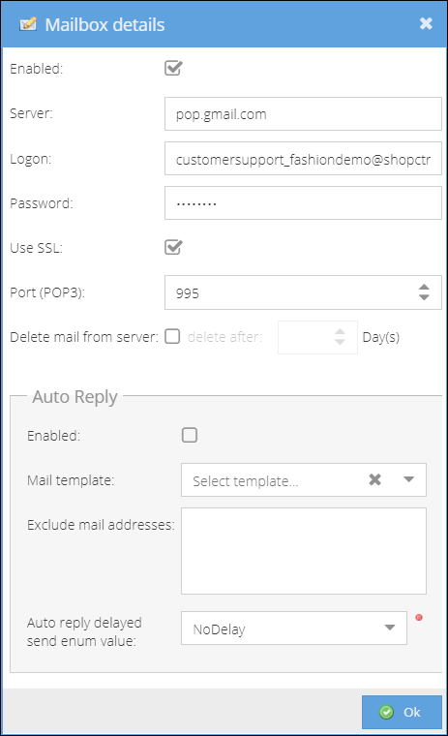This screenshot has height=736, width=448.
Task: Click the Mailbox details envelope icon
Action: pyautogui.click(x=28, y=24)
